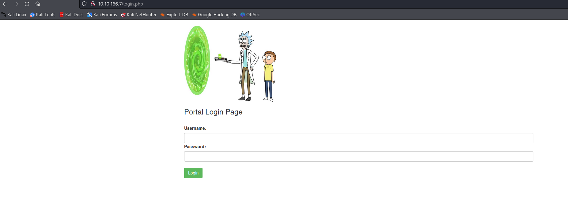
Task: Reload the page with refresh icon
Action: pos(27,4)
